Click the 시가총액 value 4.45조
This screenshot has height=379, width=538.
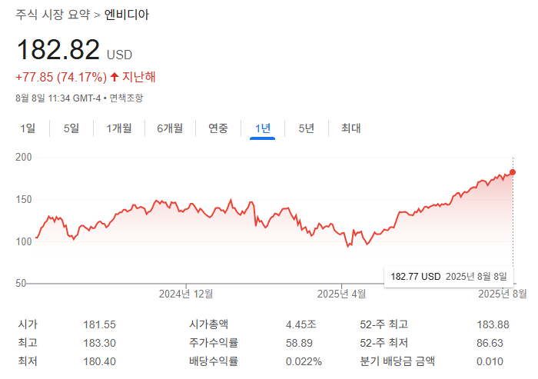point(301,324)
